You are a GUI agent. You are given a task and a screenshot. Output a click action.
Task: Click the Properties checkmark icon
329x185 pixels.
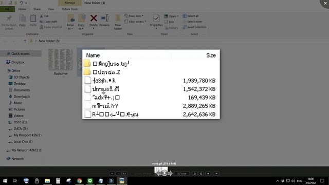pos(156,18)
